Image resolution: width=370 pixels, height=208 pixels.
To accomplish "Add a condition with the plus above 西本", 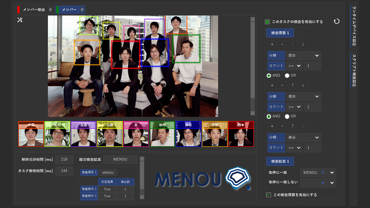I will click(x=272, y=44).
